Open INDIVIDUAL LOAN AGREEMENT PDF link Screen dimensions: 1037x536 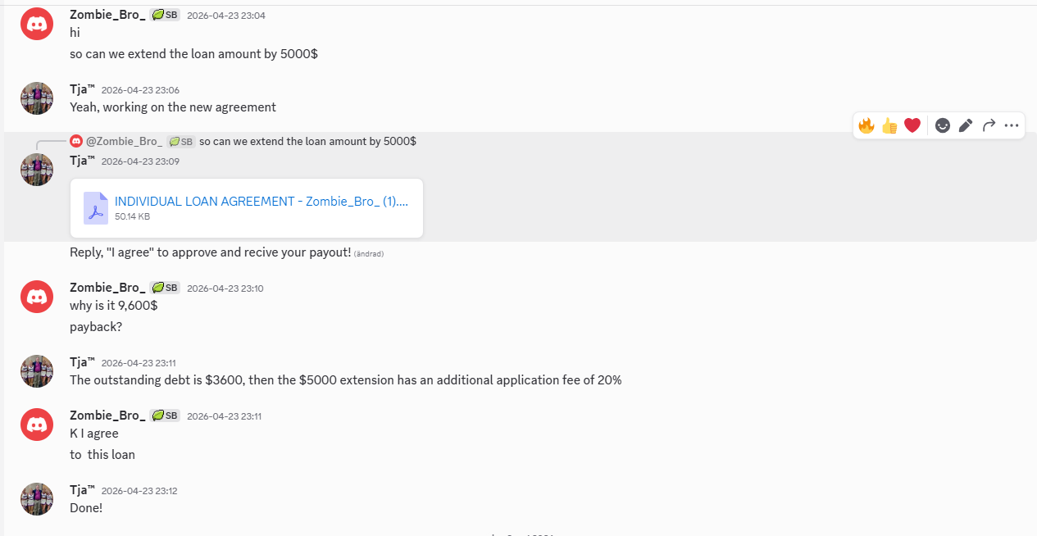click(262, 201)
